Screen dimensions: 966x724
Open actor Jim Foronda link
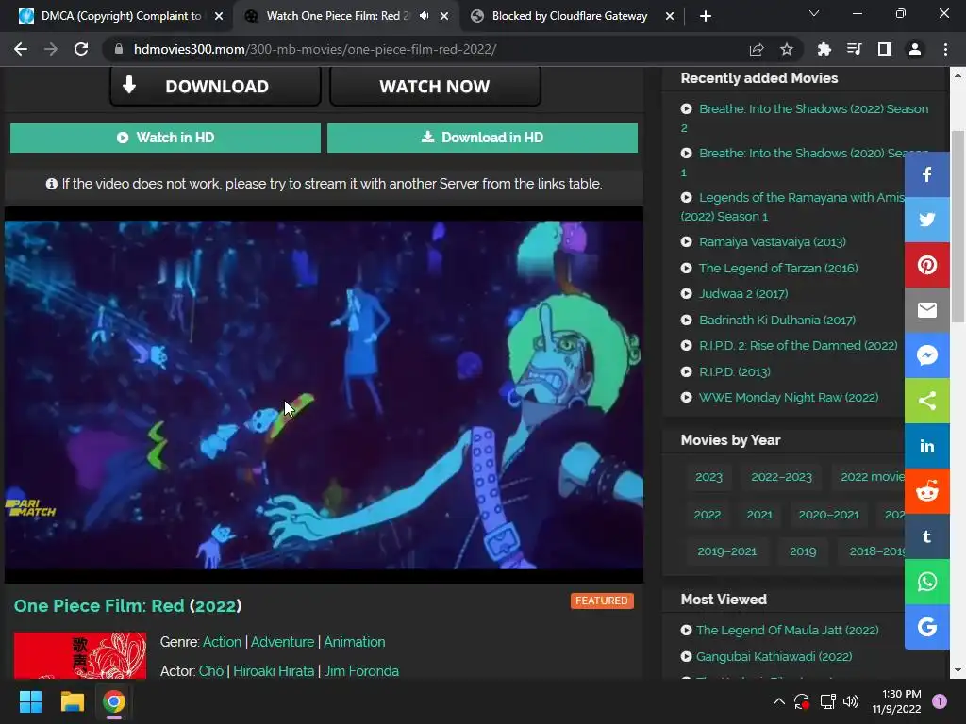click(x=361, y=671)
